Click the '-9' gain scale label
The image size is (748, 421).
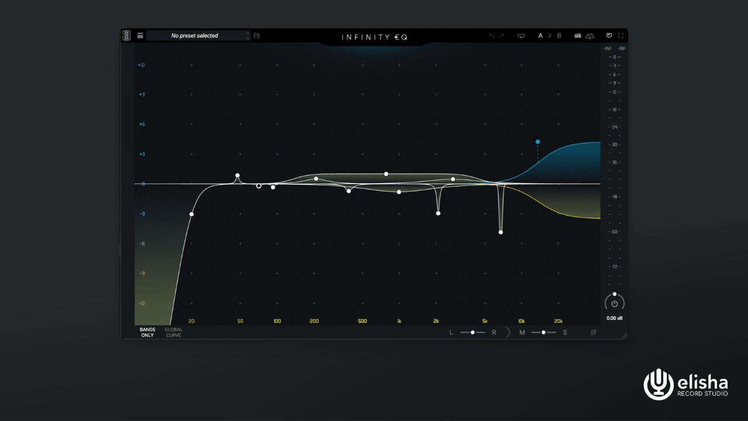coord(142,274)
